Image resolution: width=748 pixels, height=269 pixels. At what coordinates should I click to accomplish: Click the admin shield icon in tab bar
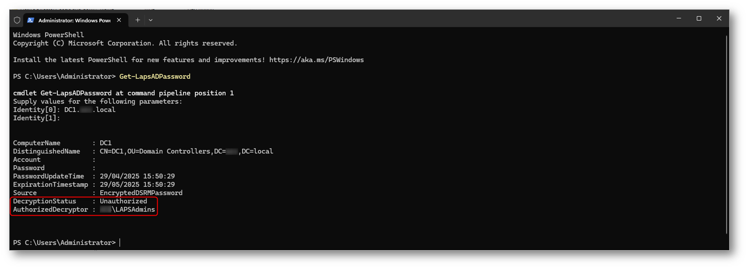click(x=17, y=20)
